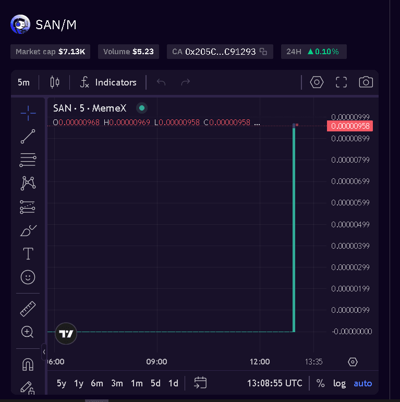Select the brush drawing tool

[x=28, y=230]
